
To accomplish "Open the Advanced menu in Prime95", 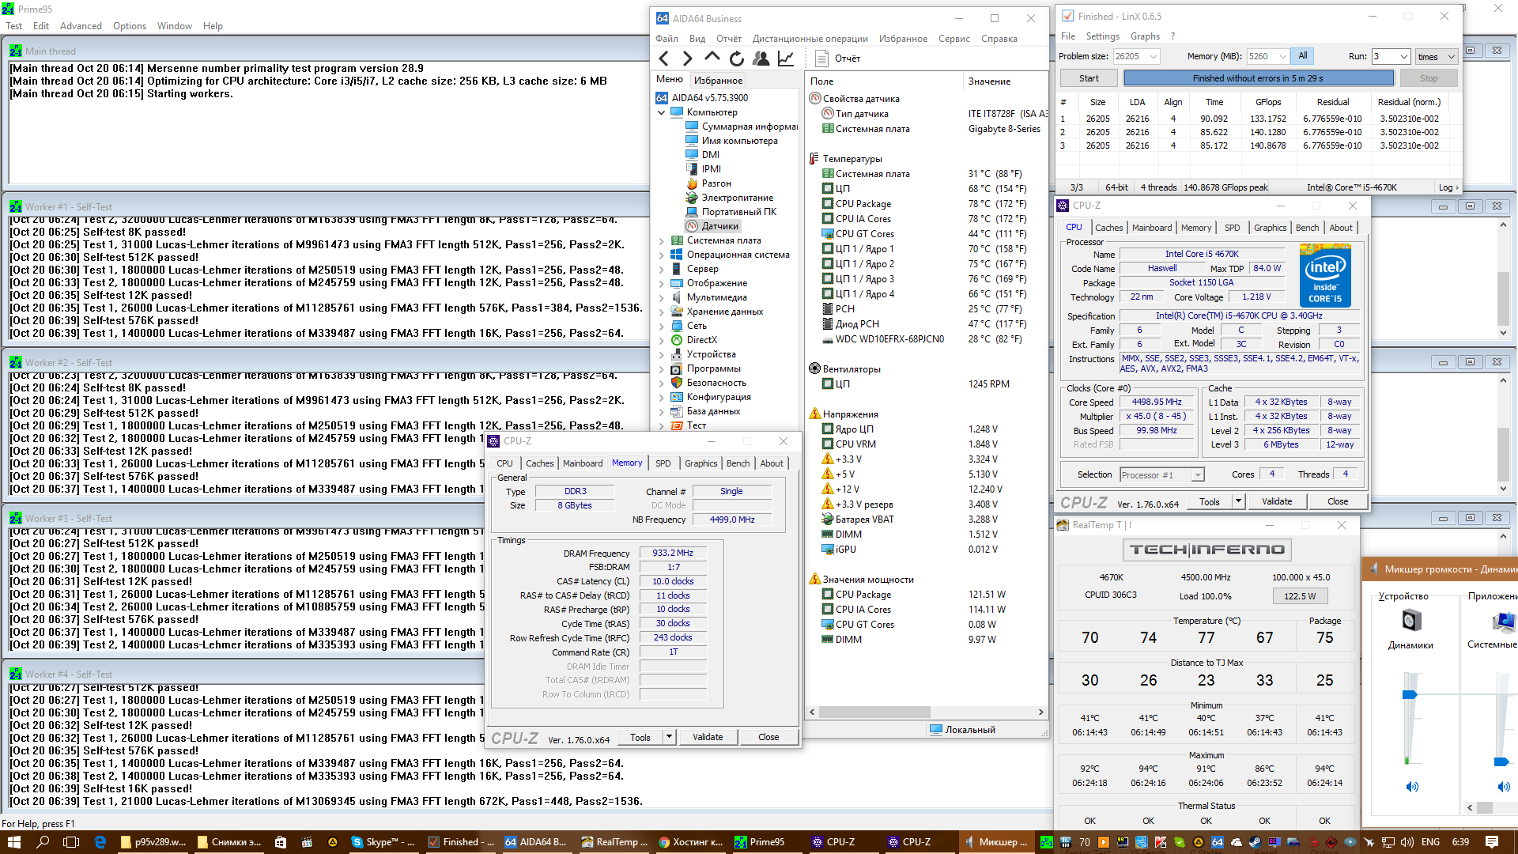I will [81, 26].
